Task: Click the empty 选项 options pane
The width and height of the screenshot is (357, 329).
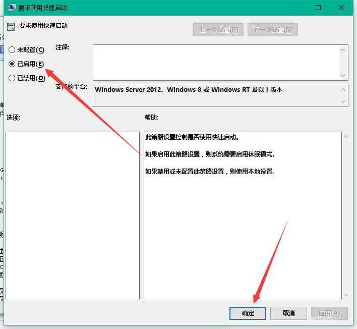Action: pyautogui.click(x=73, y=215)
